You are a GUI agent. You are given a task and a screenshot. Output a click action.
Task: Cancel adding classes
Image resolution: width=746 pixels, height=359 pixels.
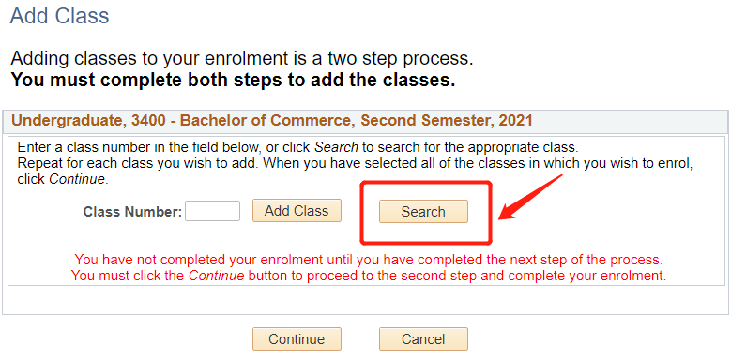pyautogui.click(x=423, y=339)
